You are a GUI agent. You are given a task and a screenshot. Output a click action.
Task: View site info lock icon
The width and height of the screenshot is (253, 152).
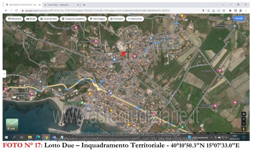pyautogui.click(x=22, y=11)
